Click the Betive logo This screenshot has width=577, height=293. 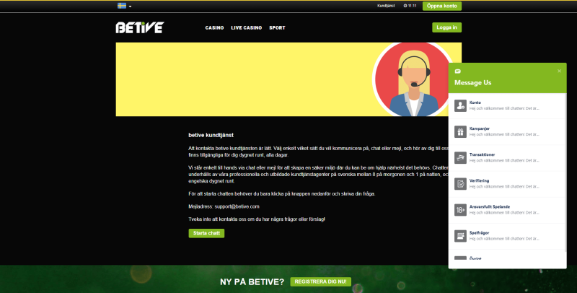tap(140, 27)
